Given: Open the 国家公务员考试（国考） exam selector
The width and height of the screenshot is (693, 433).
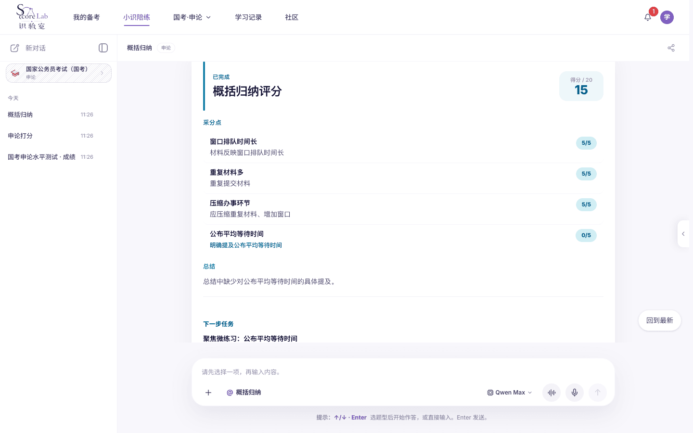Looking at the screenshot, I should coord(59,73).
